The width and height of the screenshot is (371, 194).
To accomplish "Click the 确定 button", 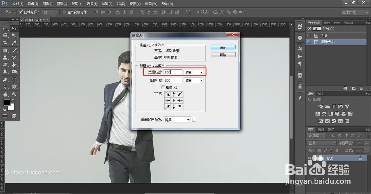I will (x=223, y=47).
